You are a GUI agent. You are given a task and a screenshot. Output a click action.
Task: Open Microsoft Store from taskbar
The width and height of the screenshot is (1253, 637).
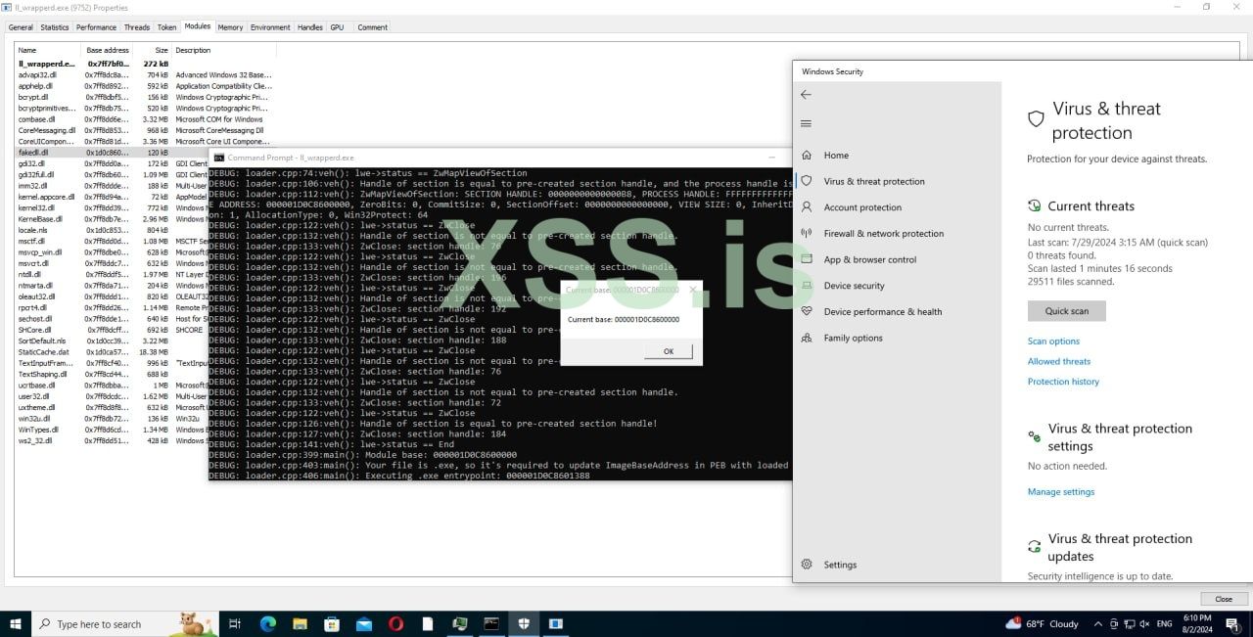[332, 623]
